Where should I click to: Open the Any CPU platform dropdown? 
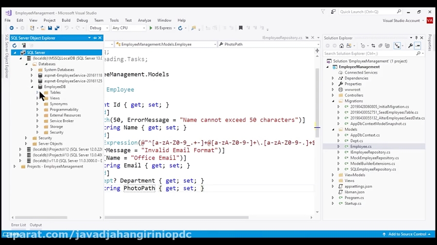point(129,28)
